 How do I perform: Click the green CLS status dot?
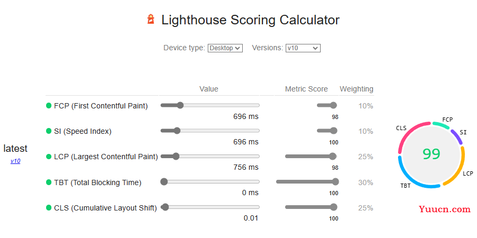coord(49,208)
